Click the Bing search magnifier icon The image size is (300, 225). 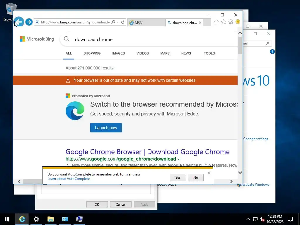point(67,39)
